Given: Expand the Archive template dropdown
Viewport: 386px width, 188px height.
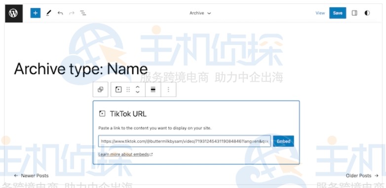Looking at the screenshot, I should pyautogui.click(x=200, y=13).
